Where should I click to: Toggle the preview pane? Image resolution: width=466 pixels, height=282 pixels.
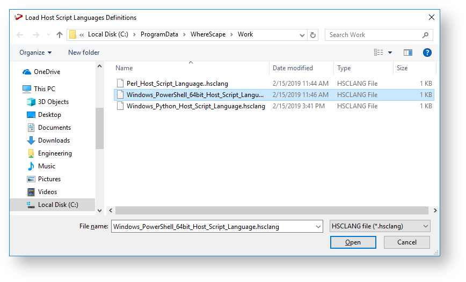pyautogui.click(x=408, y=53)
